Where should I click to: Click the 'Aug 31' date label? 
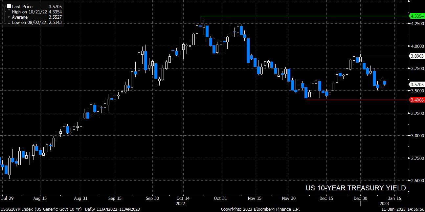click(81, 198)
